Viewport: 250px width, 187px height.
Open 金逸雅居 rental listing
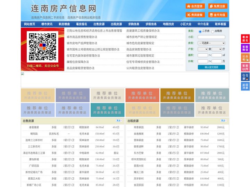[139, 134]
